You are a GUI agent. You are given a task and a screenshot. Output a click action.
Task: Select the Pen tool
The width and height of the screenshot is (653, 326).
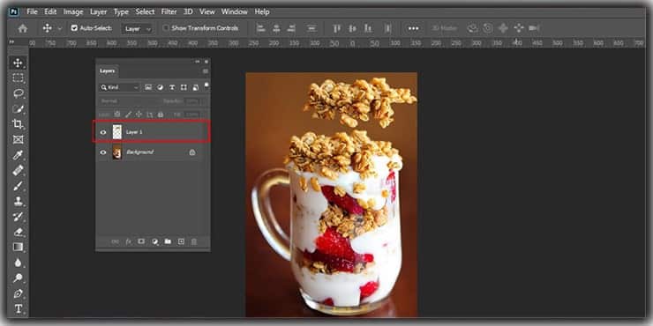(18, 293)
